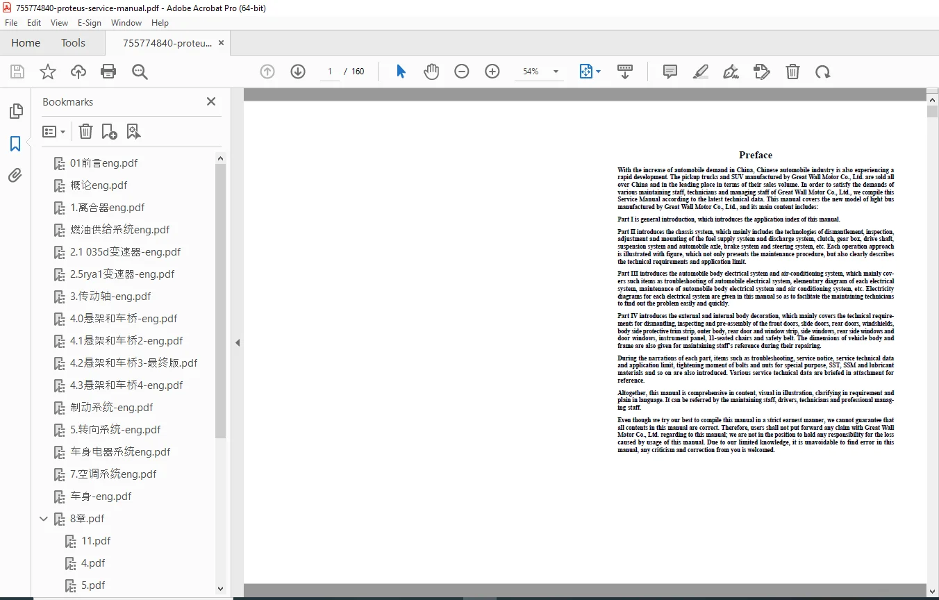Open child bookmark 11.pdf
The width and height of the screenshot is (939, 600).
[96, 541]
